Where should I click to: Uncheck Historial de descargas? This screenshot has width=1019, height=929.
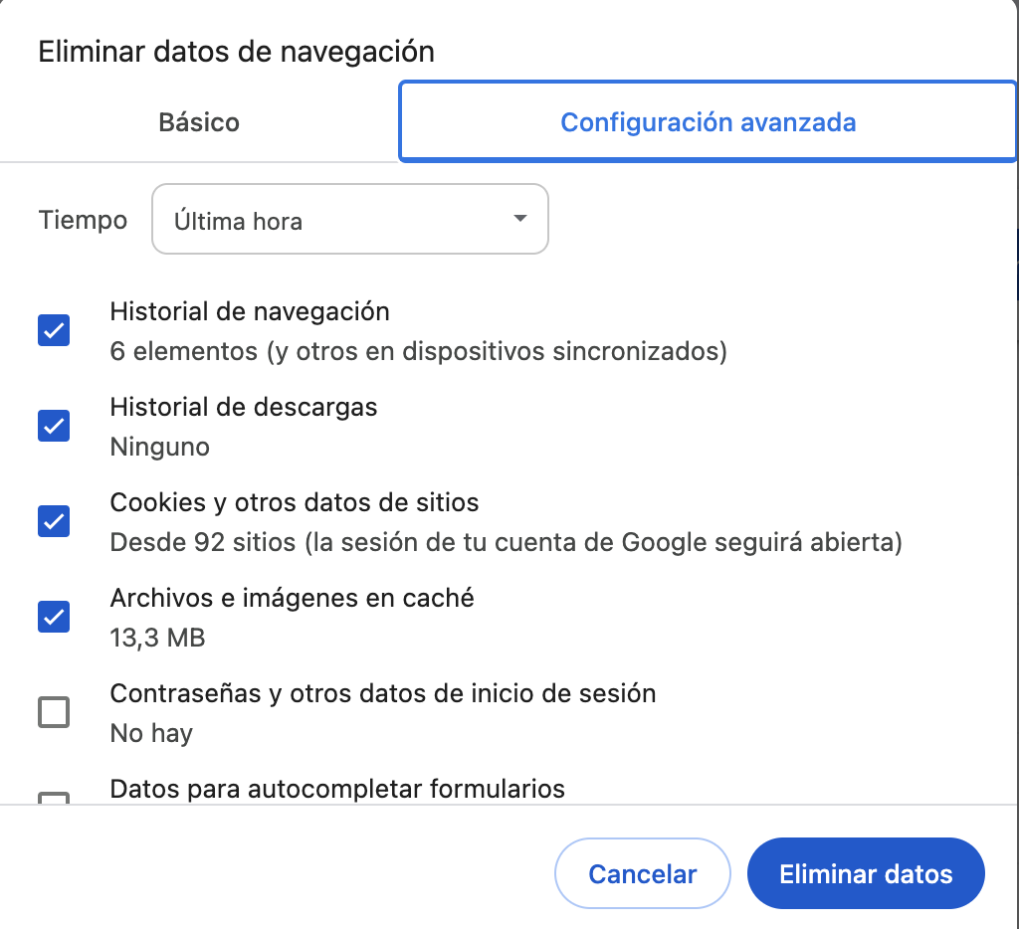[53, 426]
